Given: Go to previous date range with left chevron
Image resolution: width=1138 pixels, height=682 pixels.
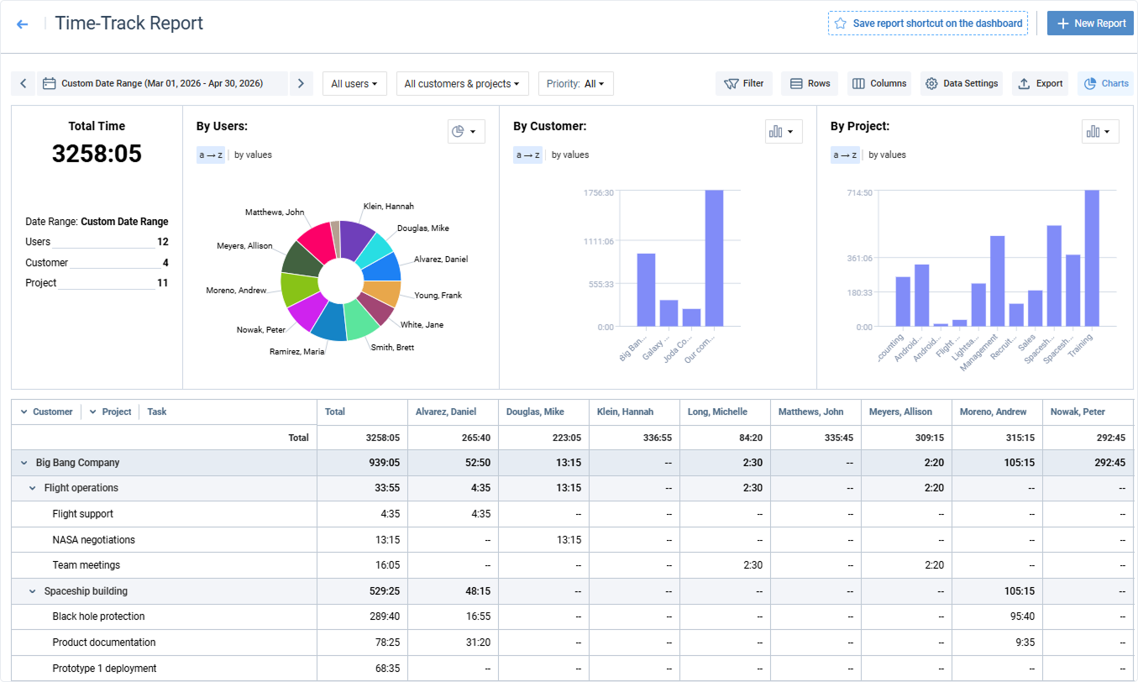Looking at the screenshot, I should (24, 83).
